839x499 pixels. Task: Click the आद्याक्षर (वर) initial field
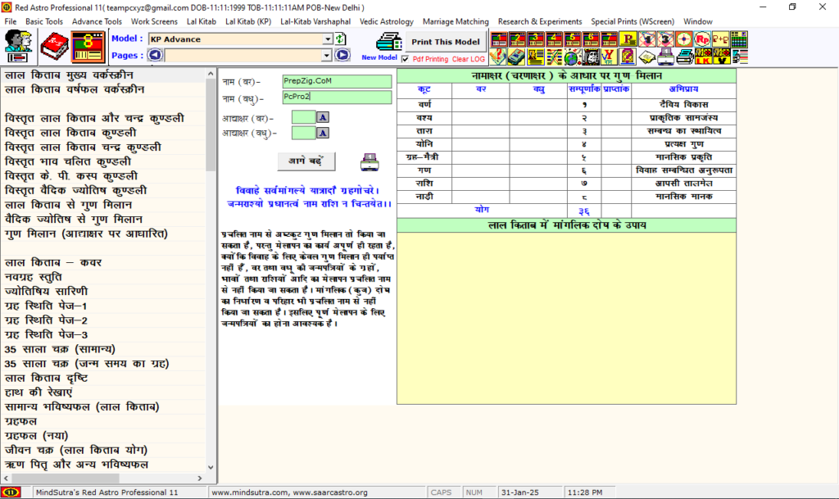[x=303, y=117]
